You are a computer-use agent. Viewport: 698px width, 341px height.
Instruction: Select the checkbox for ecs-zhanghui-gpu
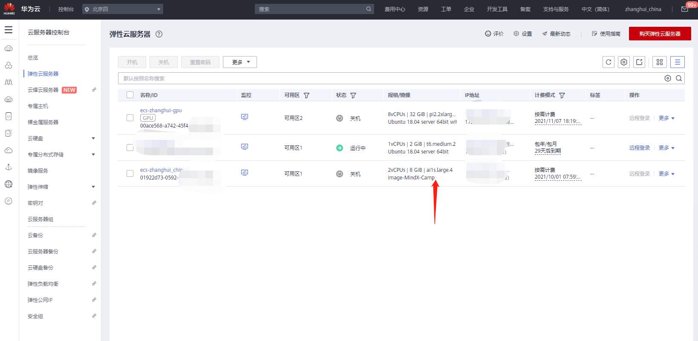click(130, 118)
